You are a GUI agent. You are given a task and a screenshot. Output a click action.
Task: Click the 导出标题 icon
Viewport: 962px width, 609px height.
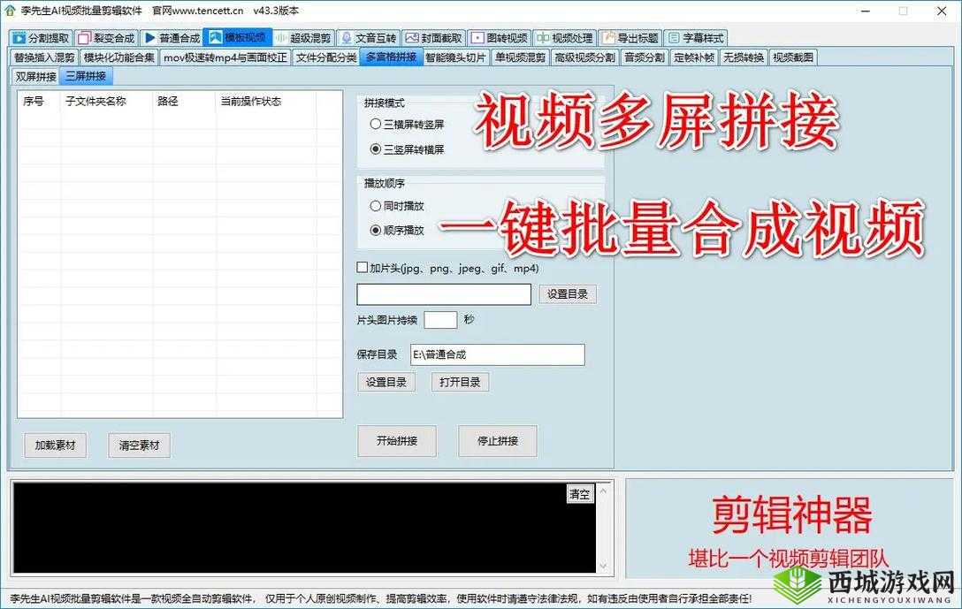(607, 37)
